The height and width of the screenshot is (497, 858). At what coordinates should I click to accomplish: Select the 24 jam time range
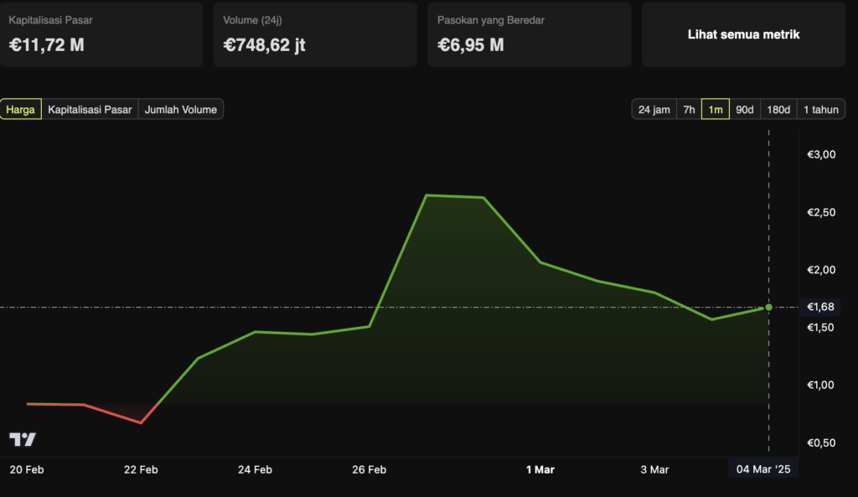click(x=653, y=109)
